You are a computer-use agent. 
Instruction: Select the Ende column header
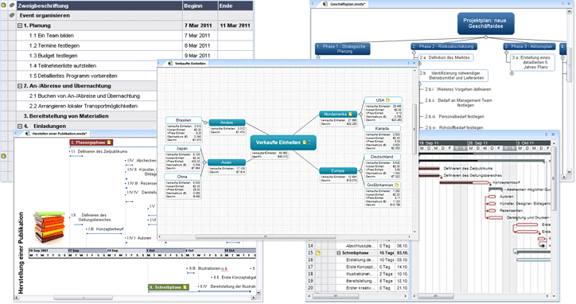pos(235,6)
